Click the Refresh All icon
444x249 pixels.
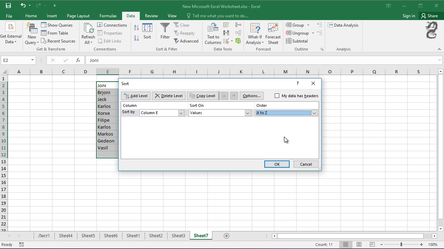pyautogui.click(x=88, y=34)
